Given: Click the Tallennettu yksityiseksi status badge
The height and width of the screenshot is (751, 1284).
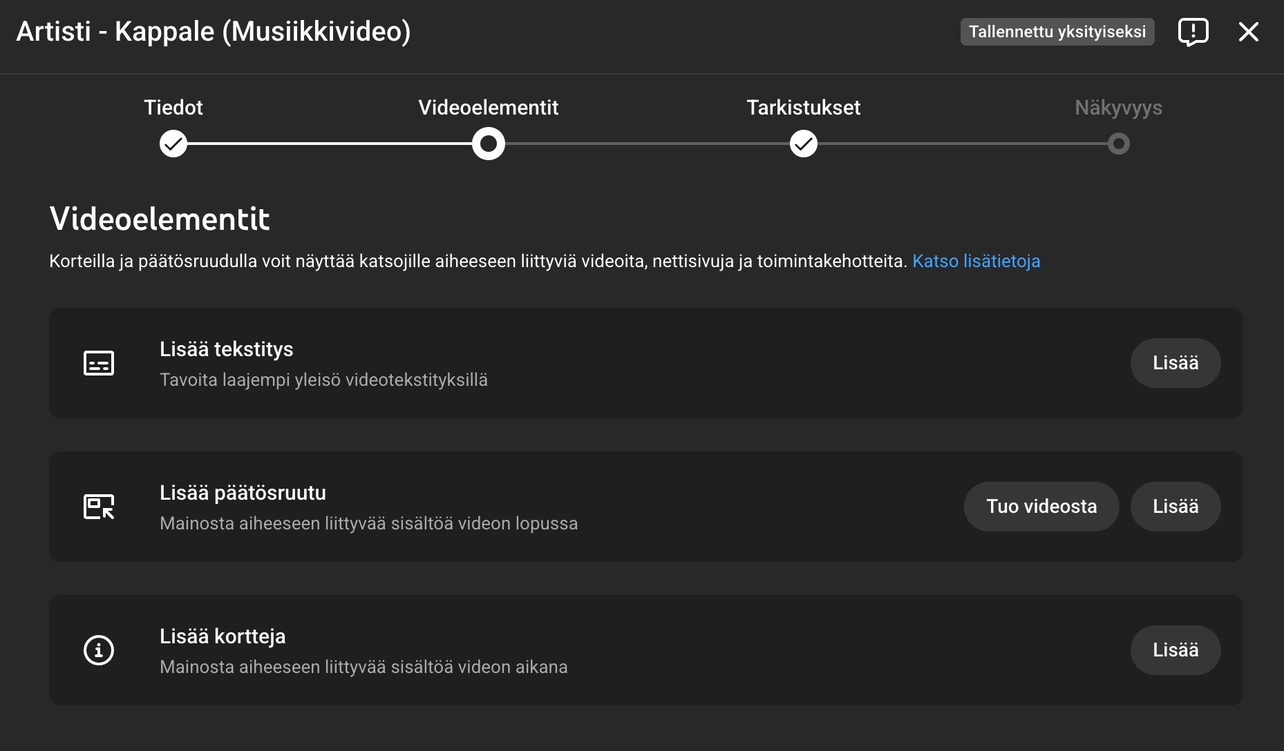Looking at the screenshot, I should 1057,32.
